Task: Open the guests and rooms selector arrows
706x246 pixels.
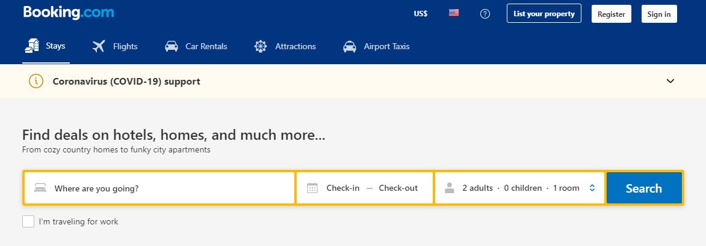Action: (x=592, y=188)
